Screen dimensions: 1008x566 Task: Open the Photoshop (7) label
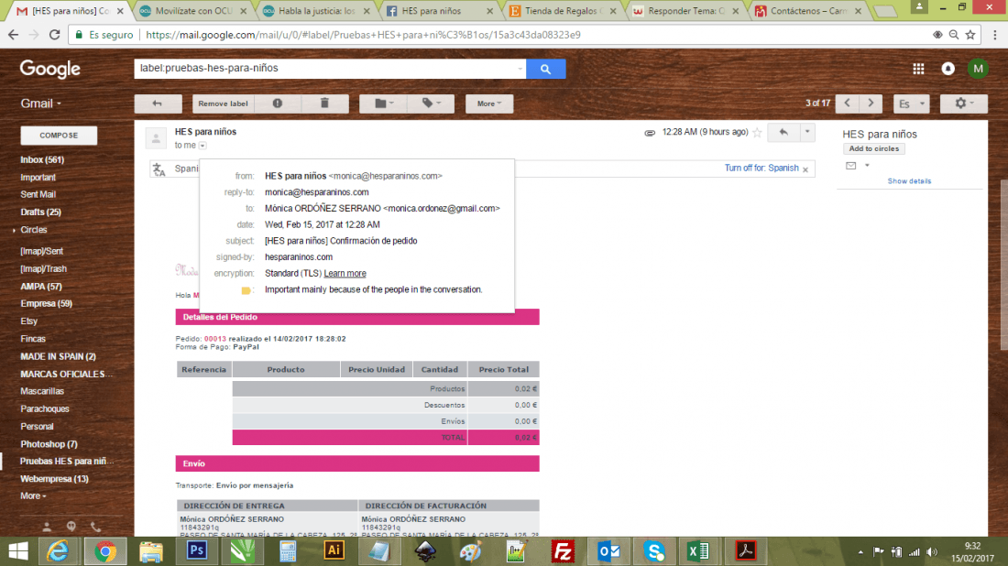[49, 444]
